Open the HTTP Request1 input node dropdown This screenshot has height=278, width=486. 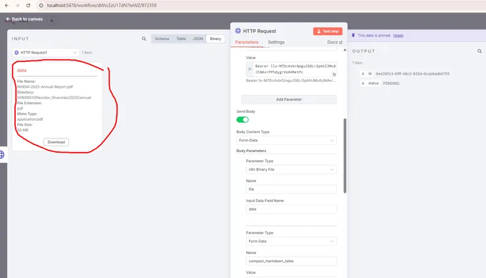(x=45, y=52)
